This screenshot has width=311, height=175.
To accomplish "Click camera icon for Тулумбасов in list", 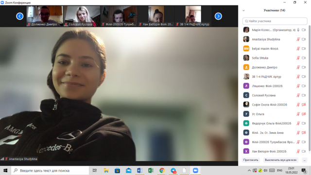I will pyautogui.click(x=304, y=142).
